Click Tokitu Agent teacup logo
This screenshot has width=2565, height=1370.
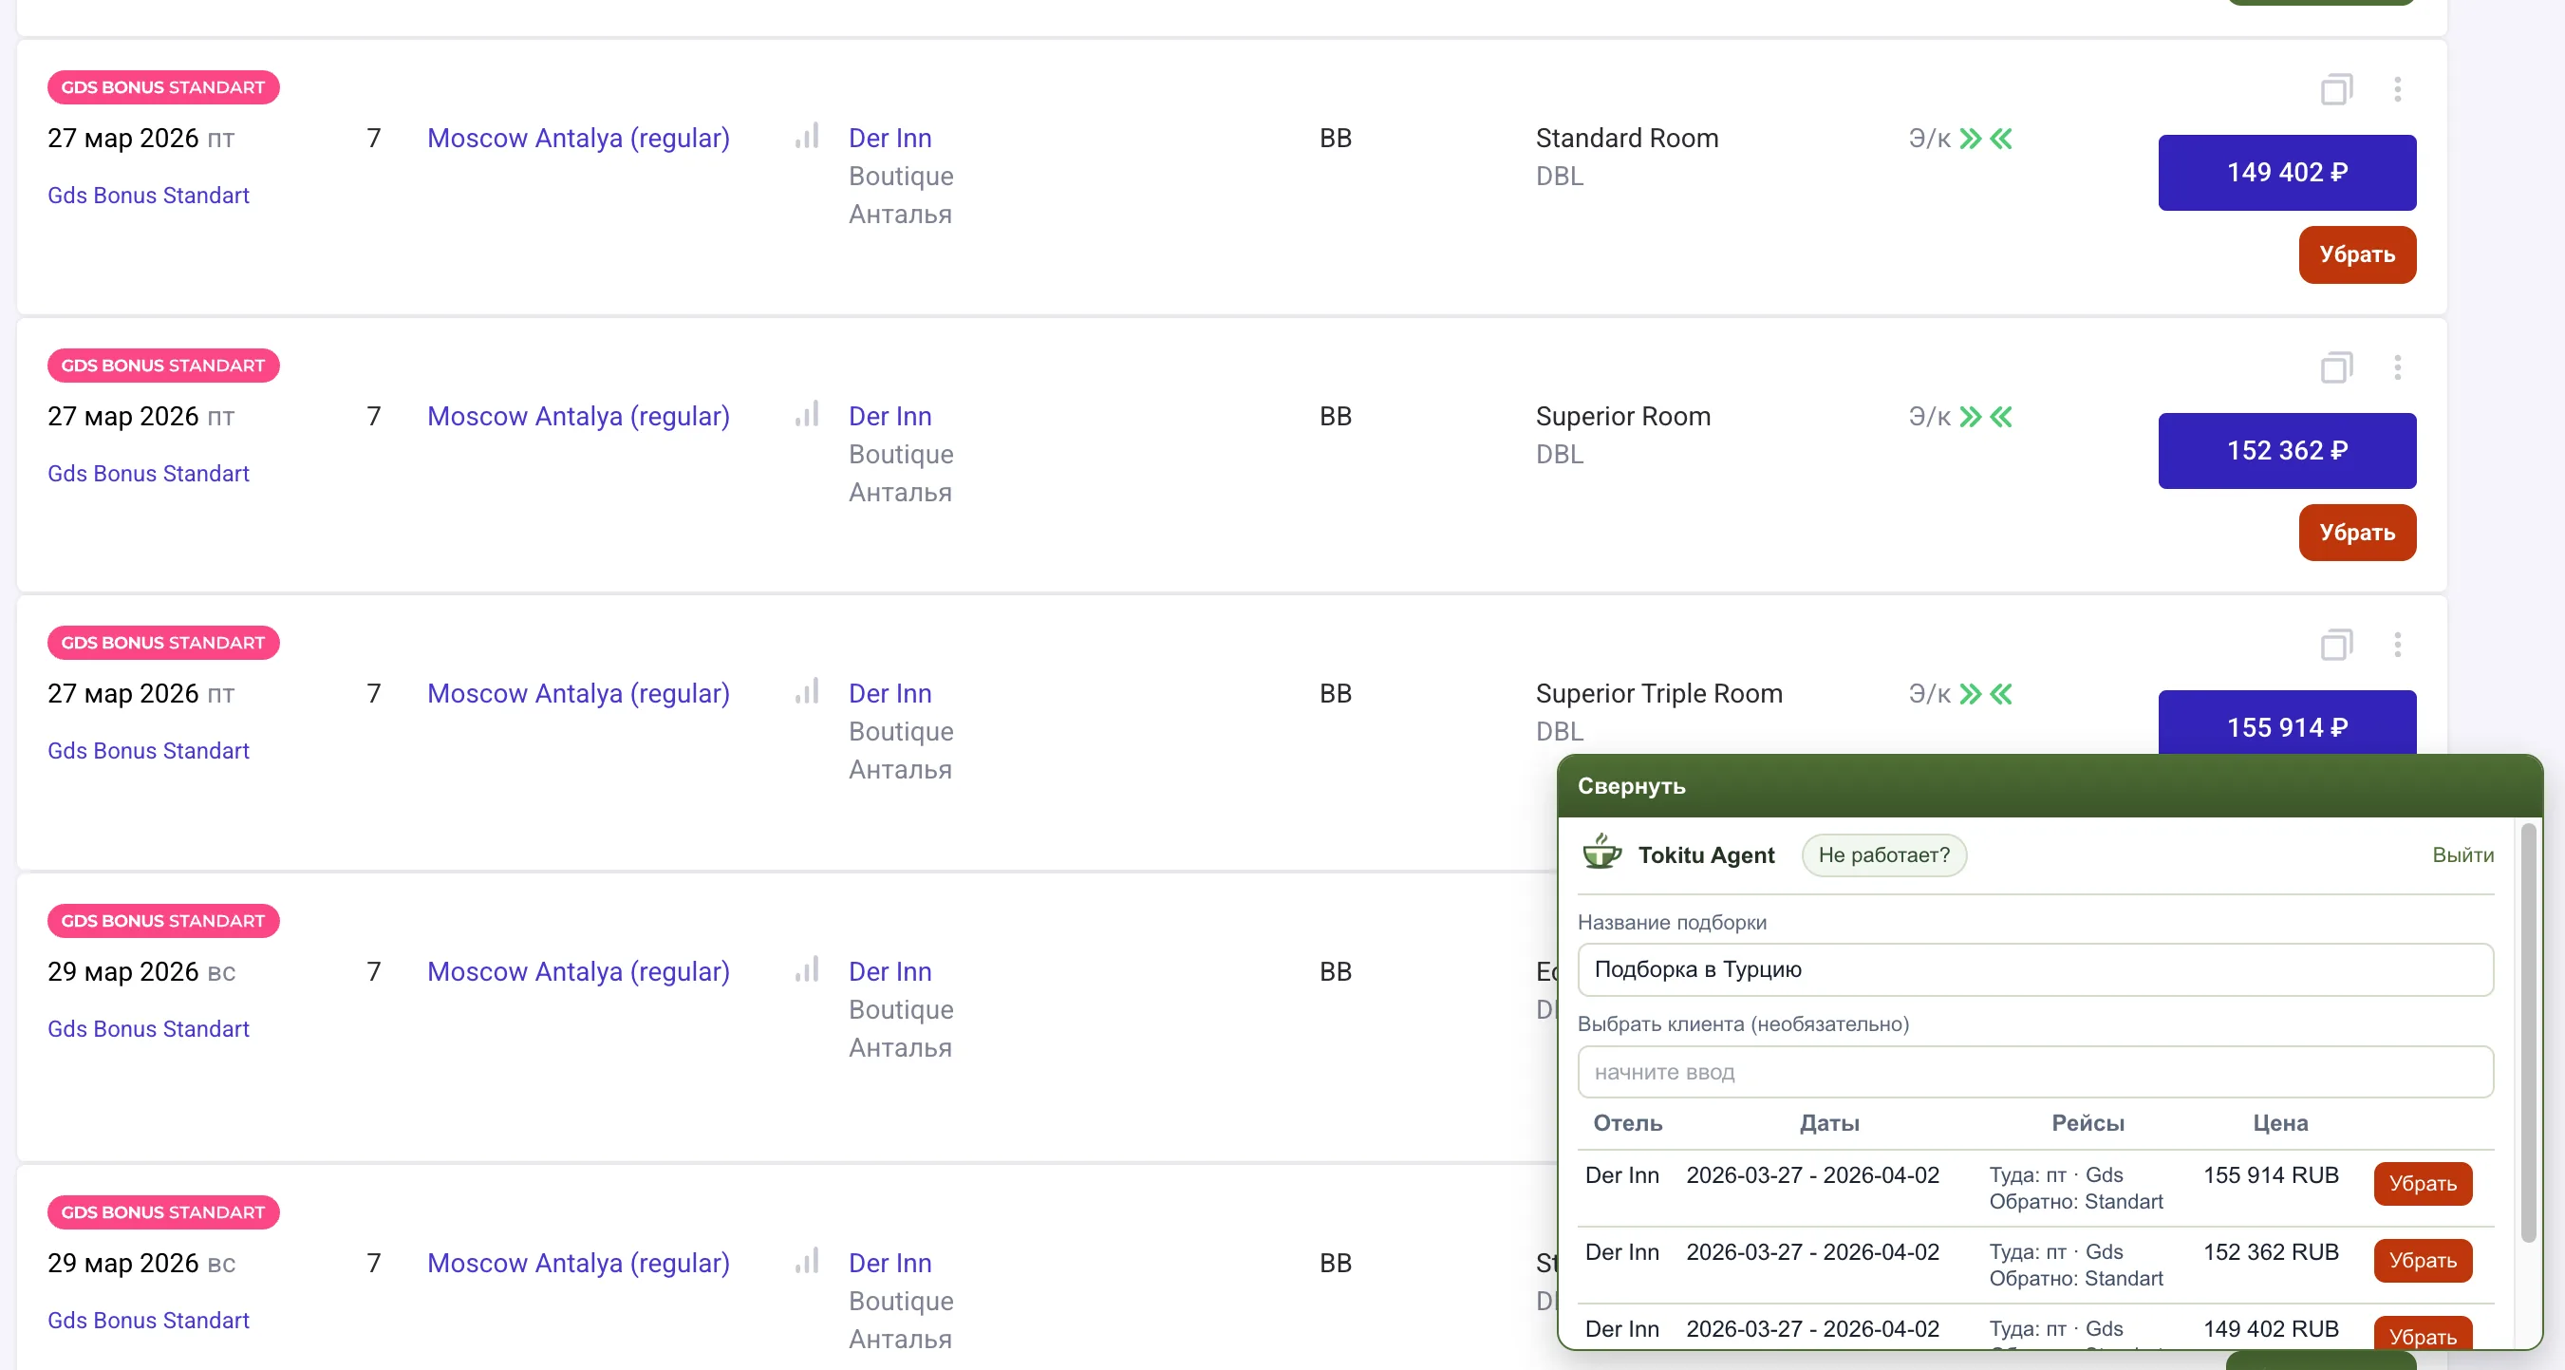(x=1602, y=854)
